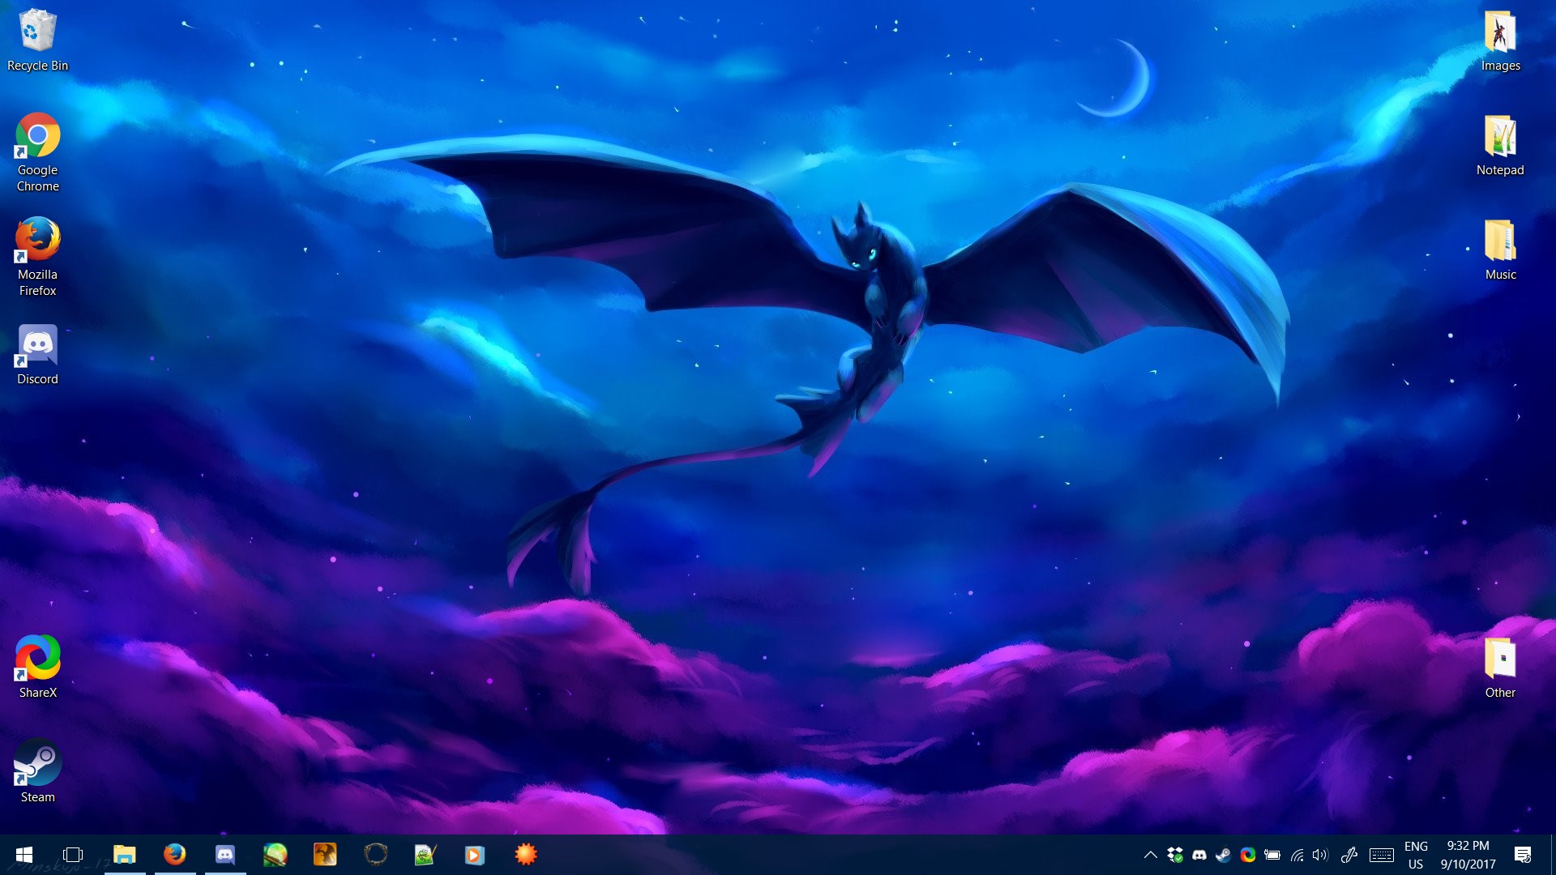This screenshot has height=875, width=1556.
Task: Open the Windows Start menu
Action: [24, 855]
